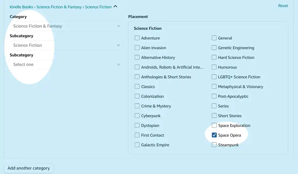Screen dimensions: 298x174
Task: Toggle the Dystopian checkbox on
Action: 137,125
